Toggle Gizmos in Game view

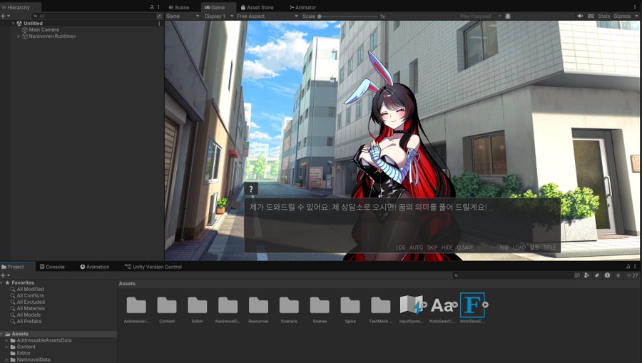pyautogui.click(x=622, y=16)
